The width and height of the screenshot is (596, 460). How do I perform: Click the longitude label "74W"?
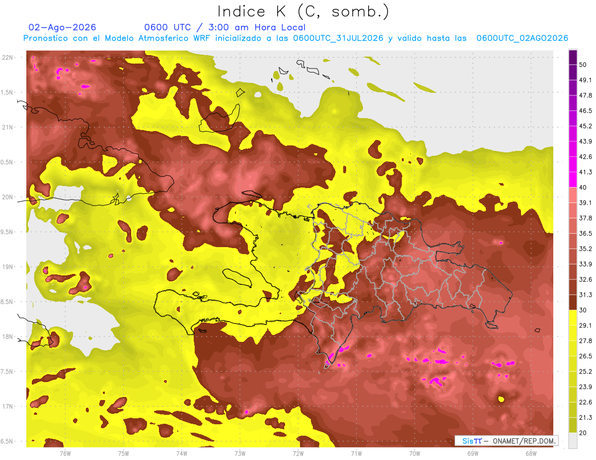pos(182,454)
